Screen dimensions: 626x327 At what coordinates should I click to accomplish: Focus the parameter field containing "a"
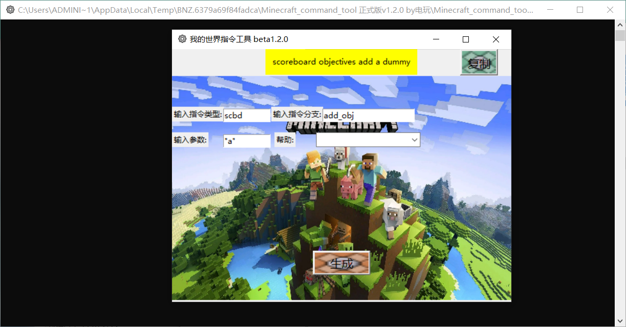(247, 141)
